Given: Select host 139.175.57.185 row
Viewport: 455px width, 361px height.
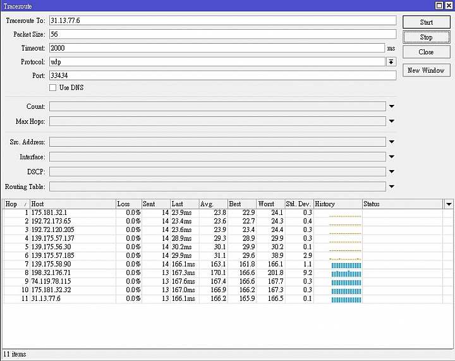Looking at the screenshot, I should pyautogui.click(x=227, y=255).
